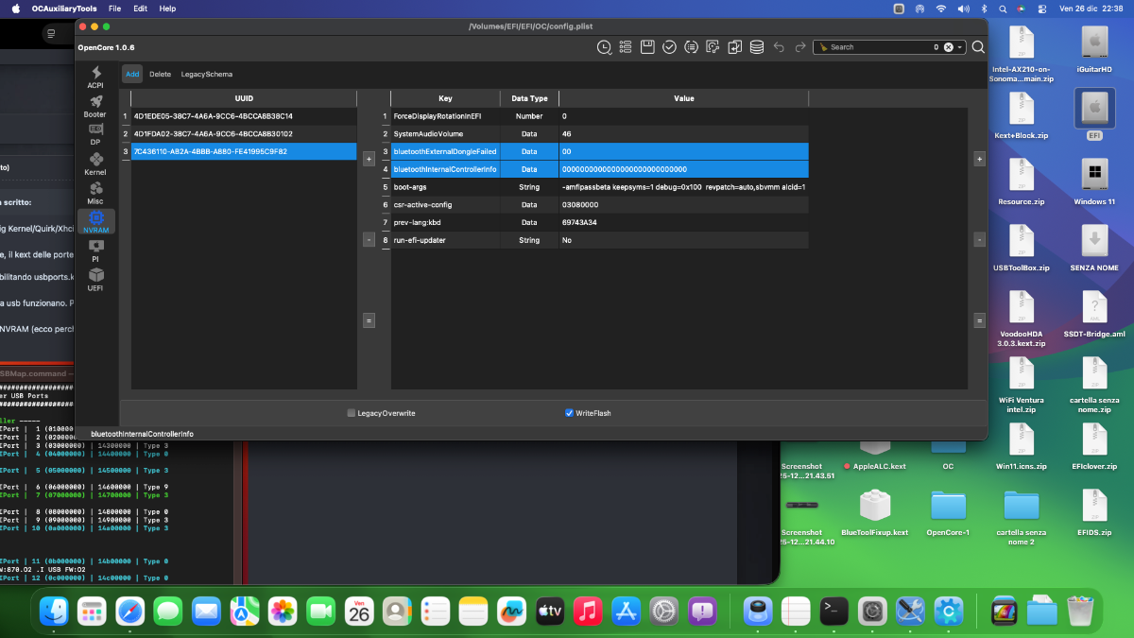
Task: Go to the Misc section
Action: click(95, 193)
